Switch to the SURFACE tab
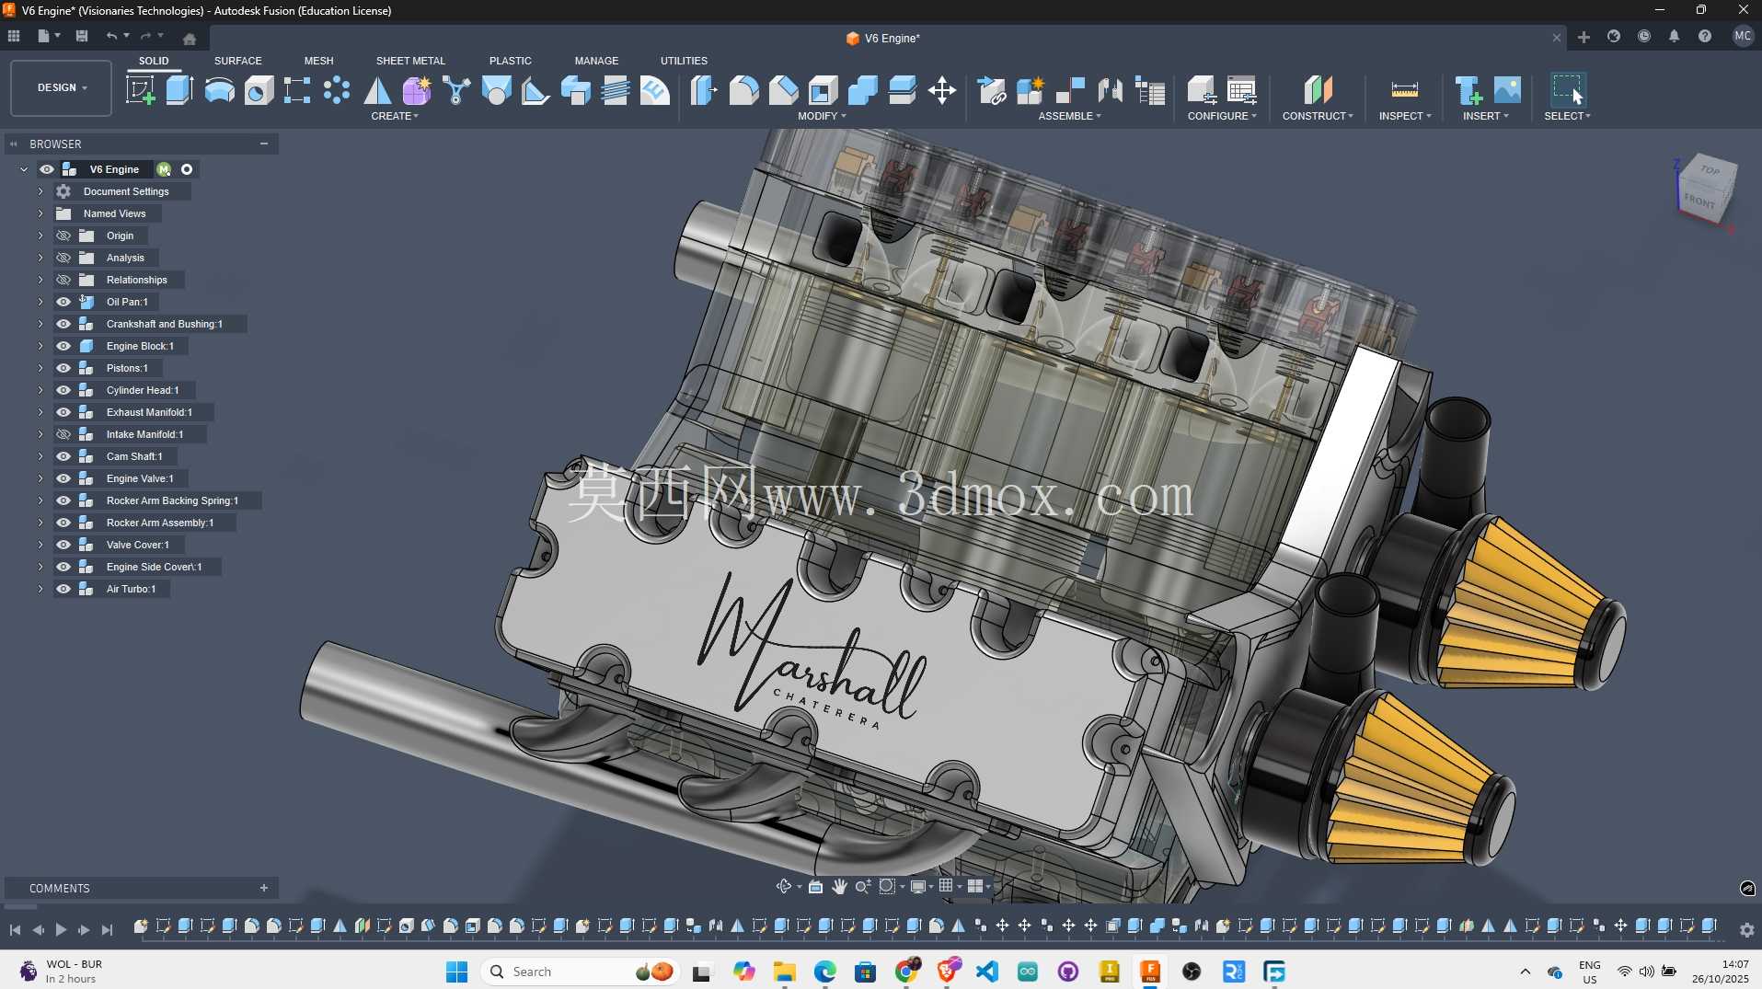The width and height of the screenshot is (1762, 989). (238, 61)
